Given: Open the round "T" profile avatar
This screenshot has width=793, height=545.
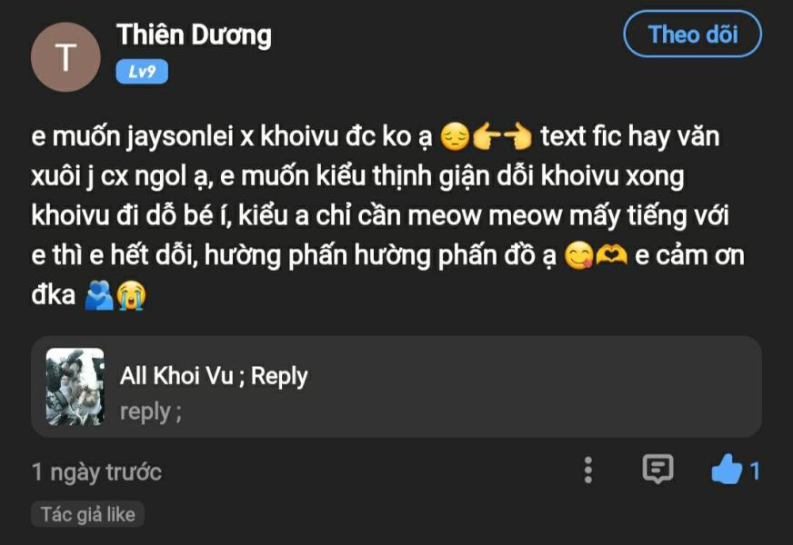Looking at the screenshot, I should click(x=65, y=57).
